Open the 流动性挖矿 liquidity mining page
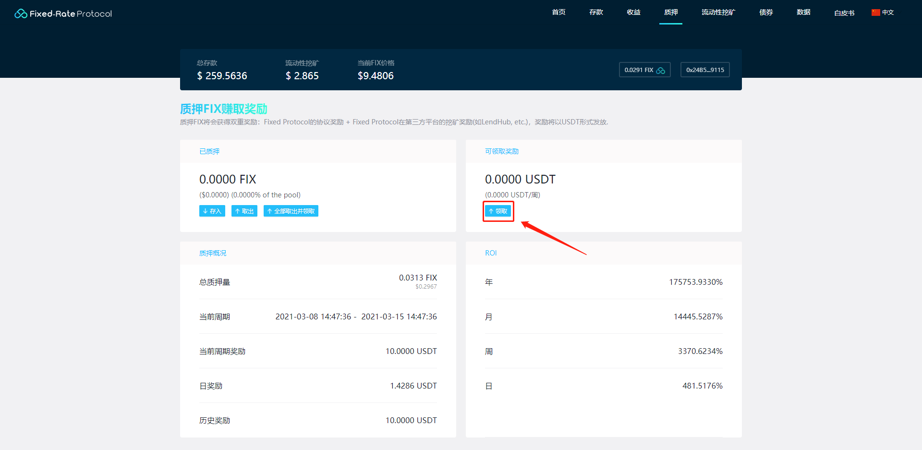This screenshot has width=922, height=450. coord(718,12)
